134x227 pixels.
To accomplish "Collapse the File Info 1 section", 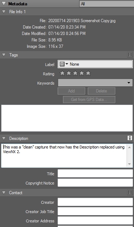I will (x=4, y=12).
